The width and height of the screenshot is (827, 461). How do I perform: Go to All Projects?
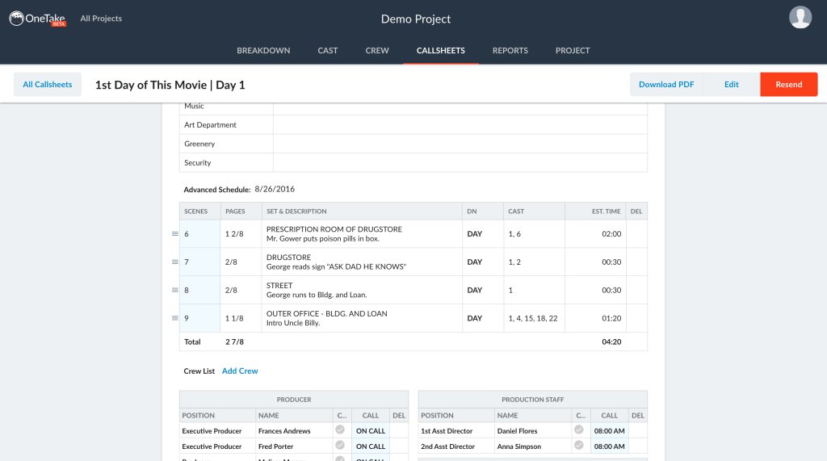[101, 19]
